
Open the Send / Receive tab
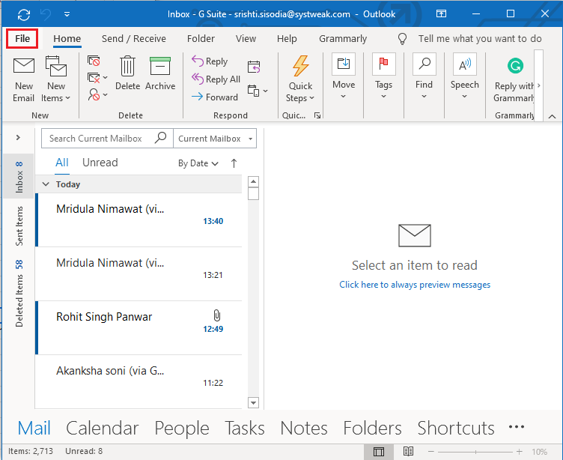click(133, 38)
